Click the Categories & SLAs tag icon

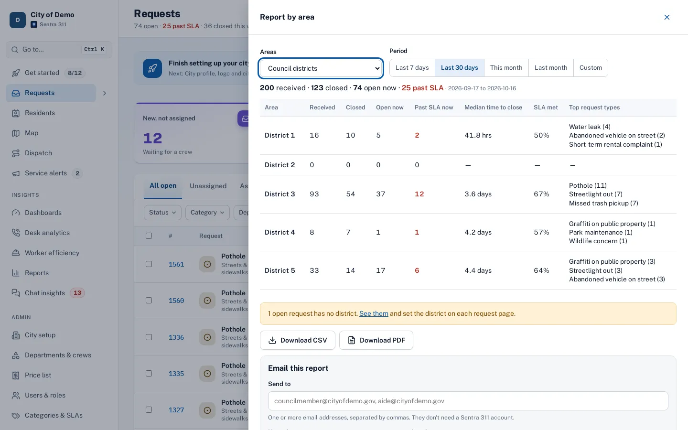[x=16, y=415]
